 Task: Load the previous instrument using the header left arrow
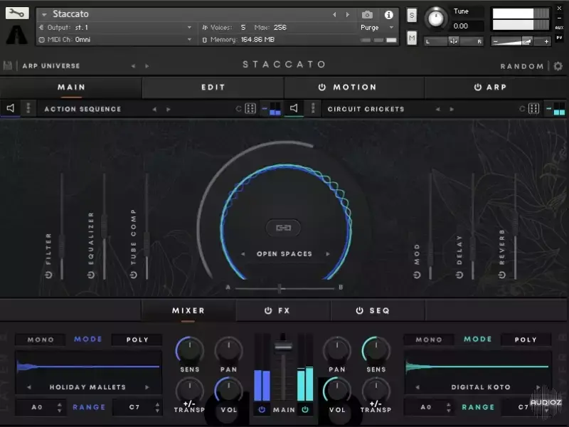334,15
